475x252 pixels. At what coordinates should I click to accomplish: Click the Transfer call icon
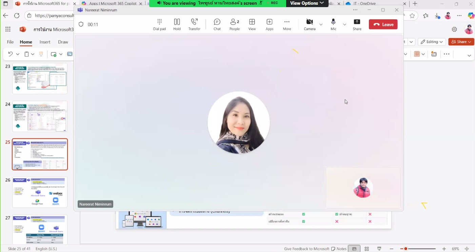click(194, 24)
